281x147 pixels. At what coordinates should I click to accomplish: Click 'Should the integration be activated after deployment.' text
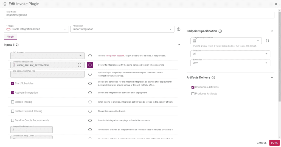[x=123, y=93]
